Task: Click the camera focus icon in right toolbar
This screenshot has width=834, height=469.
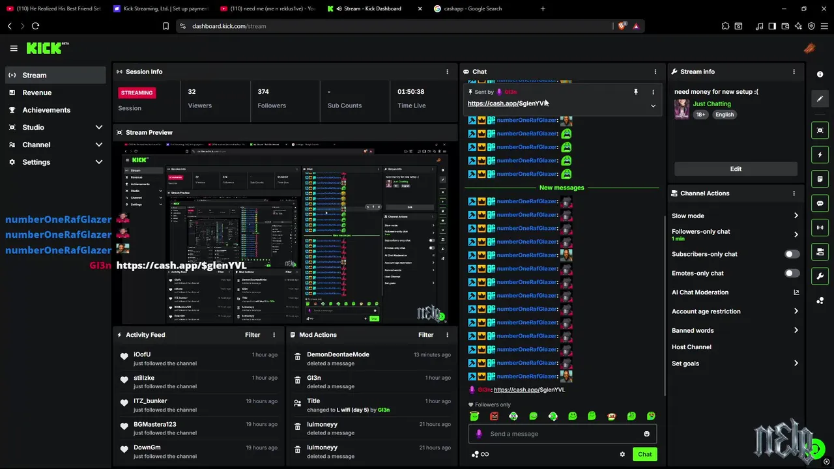Action: pyautogui.click(x=820, y=130)
